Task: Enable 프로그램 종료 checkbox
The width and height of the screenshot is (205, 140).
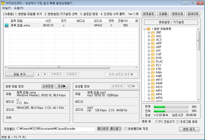Action: click(x=178, y=122)
